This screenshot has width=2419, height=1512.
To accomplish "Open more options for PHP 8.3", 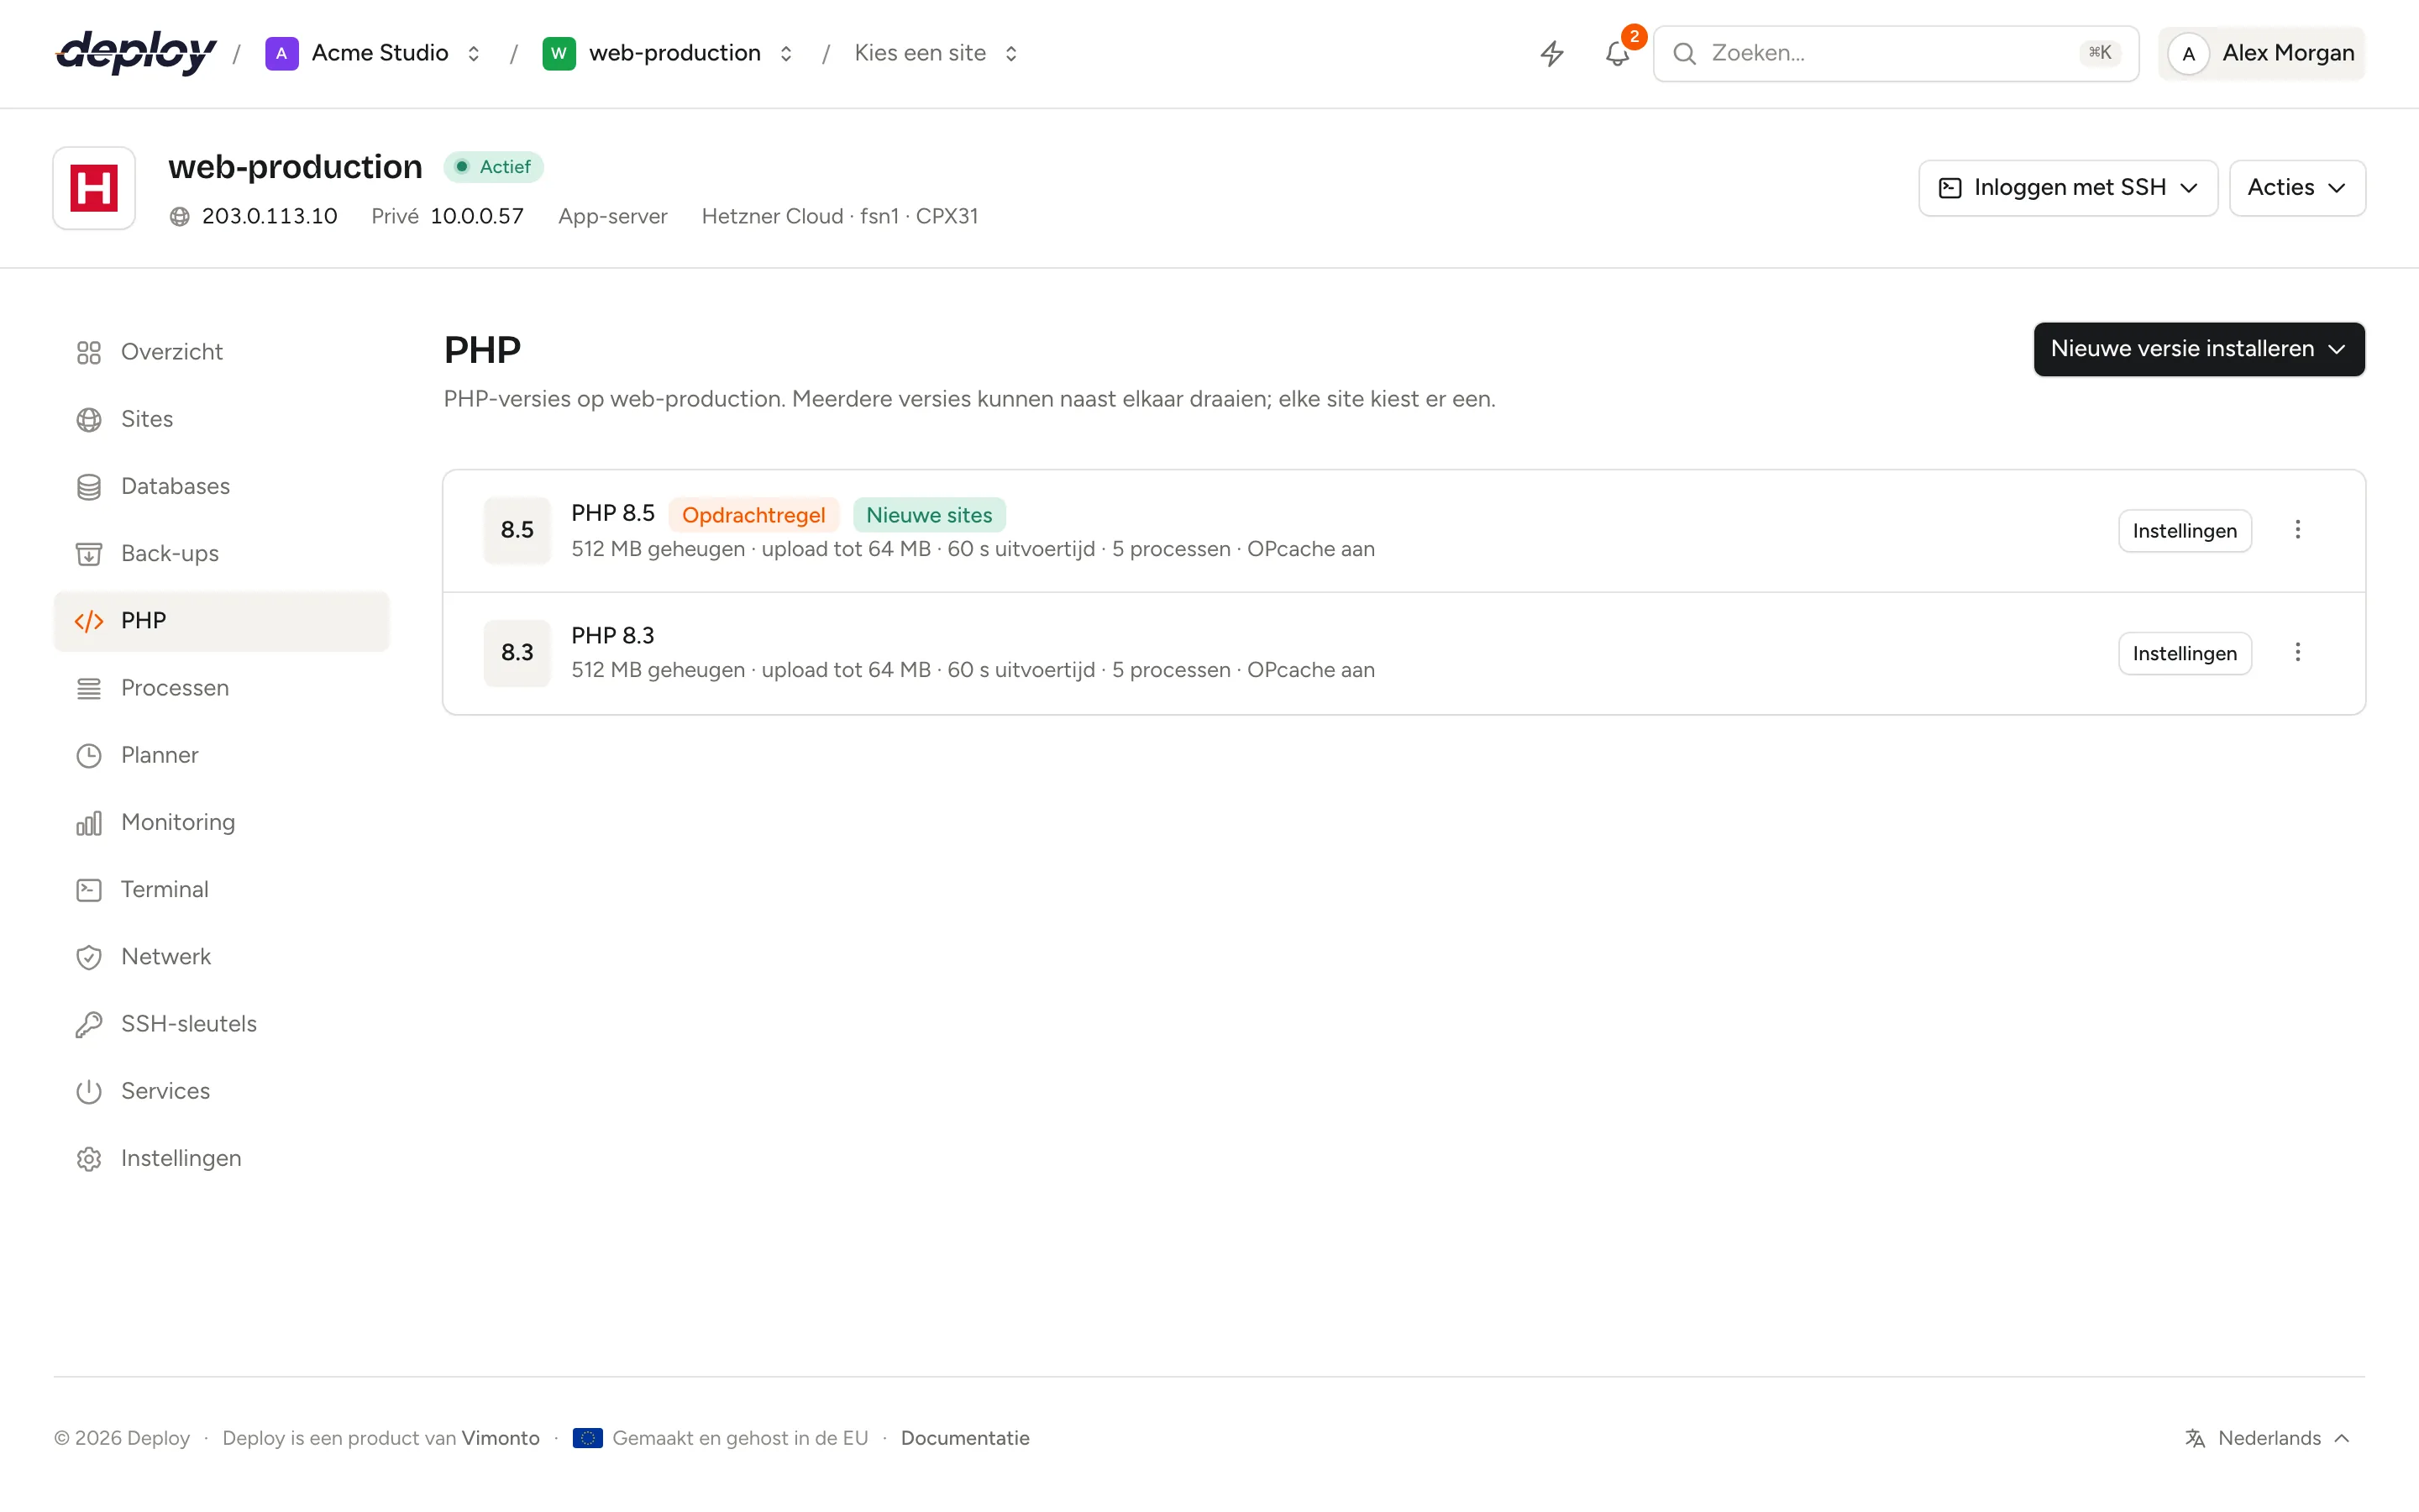I will (2297, 653).
